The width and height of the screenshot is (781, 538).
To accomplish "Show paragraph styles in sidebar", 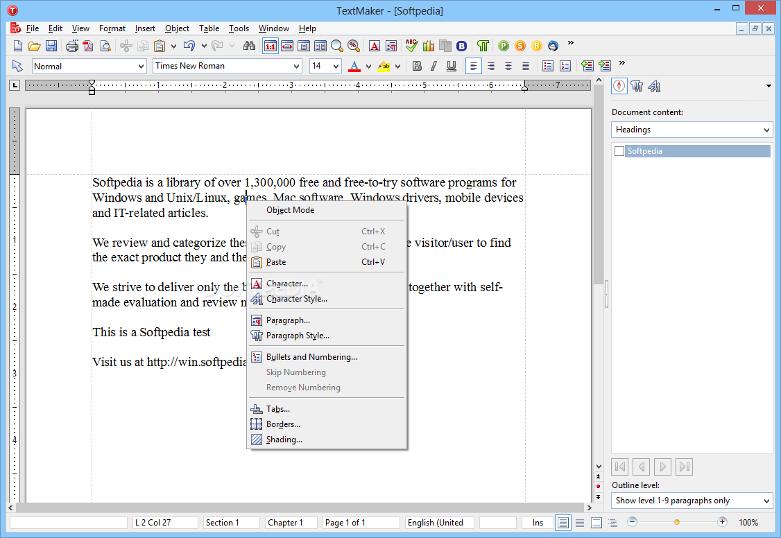I will [x=637, y=86].
